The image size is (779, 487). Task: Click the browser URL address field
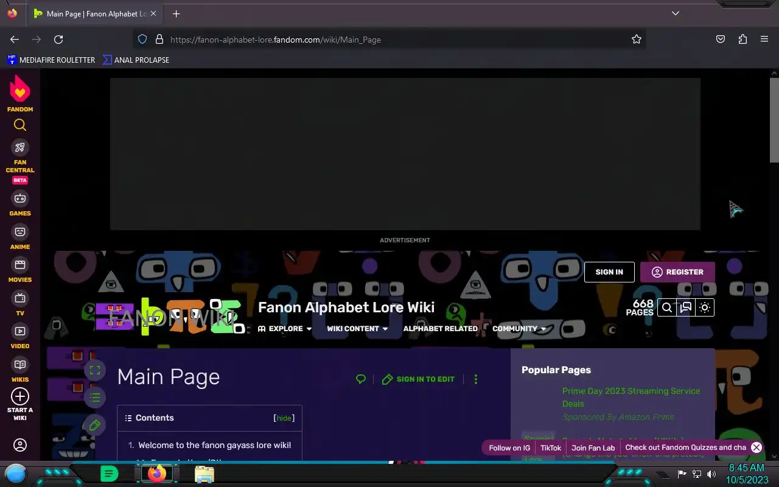tap(389, 39)
